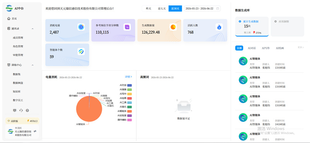Screen dimensions: 310x143
Task: Select the 应用洞察 radio option
Action: 276,21
